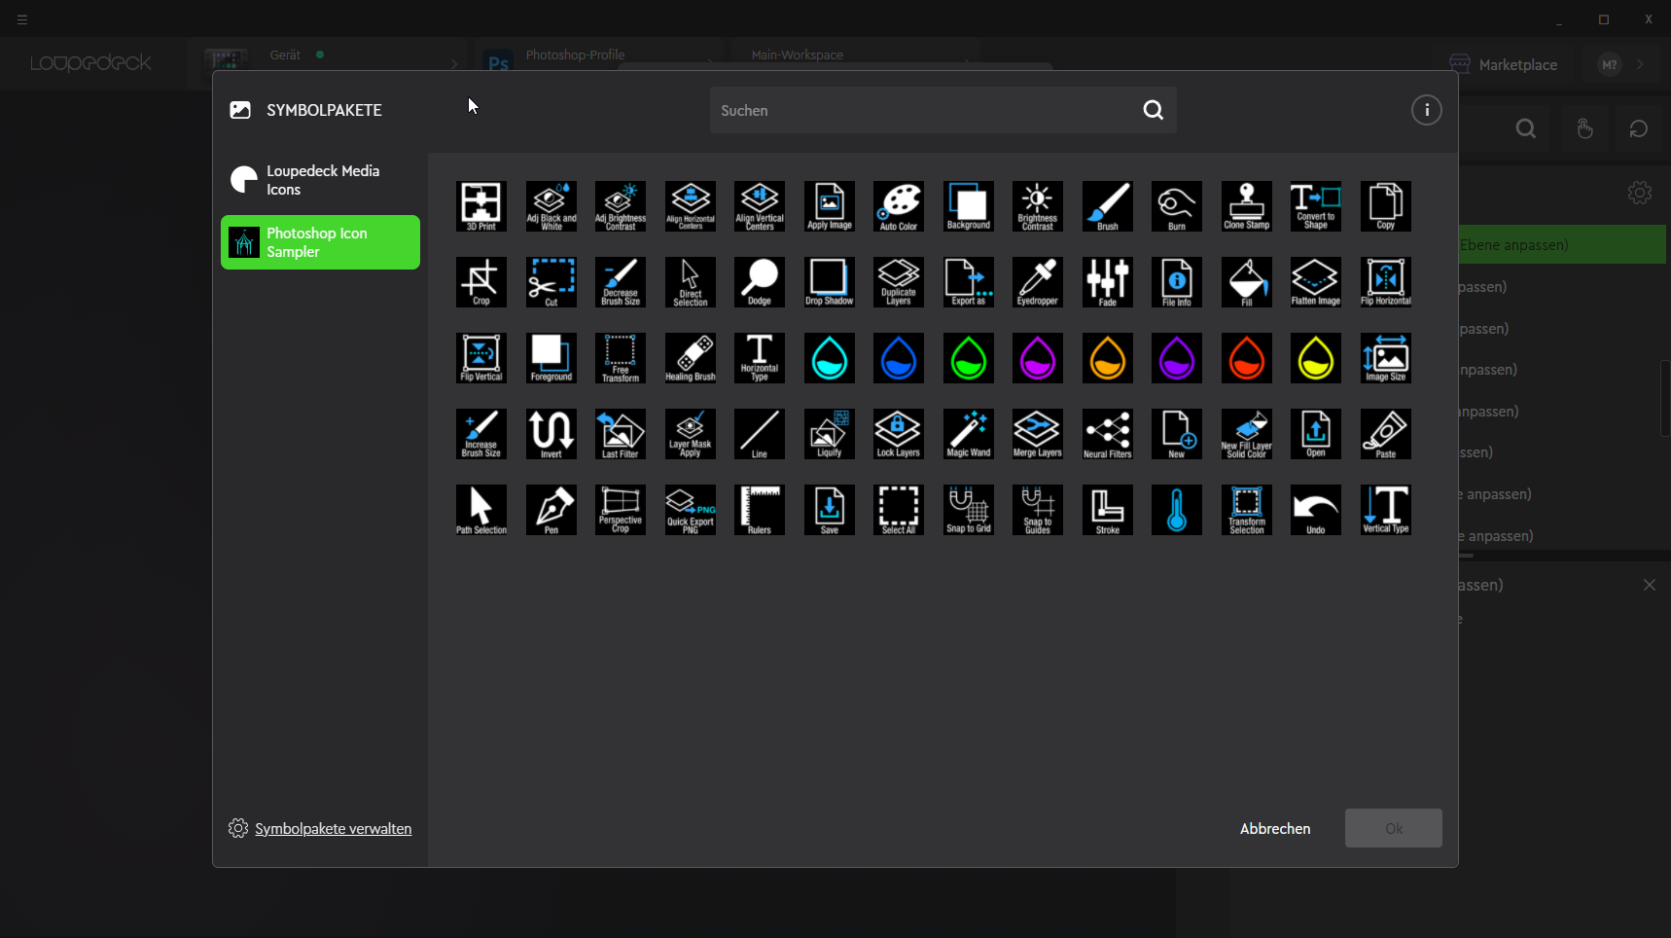Choose the Save icon
The width and height of the screenshot is (1671, 938).
830,510
